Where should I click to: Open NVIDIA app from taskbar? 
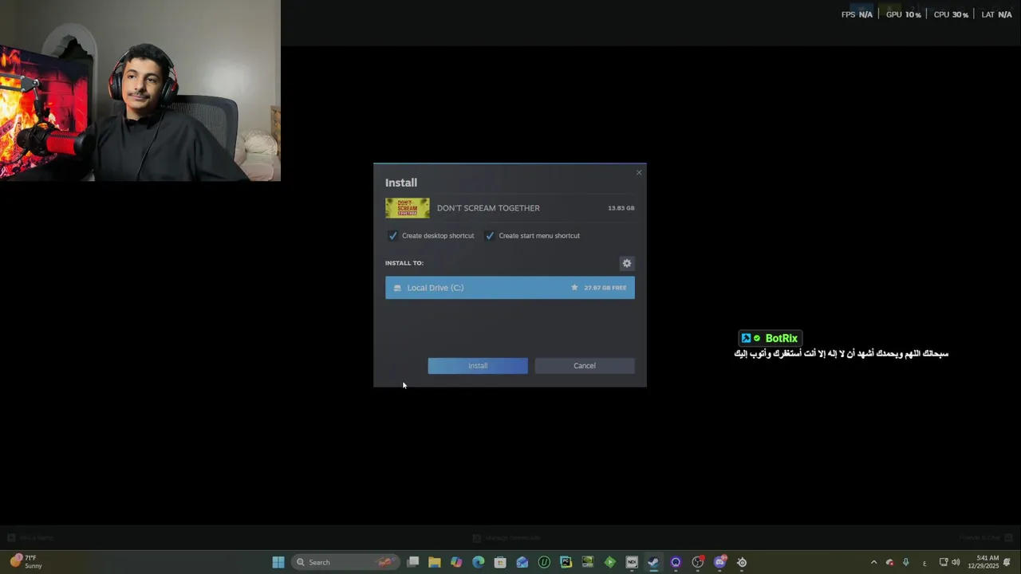[588, 562]
